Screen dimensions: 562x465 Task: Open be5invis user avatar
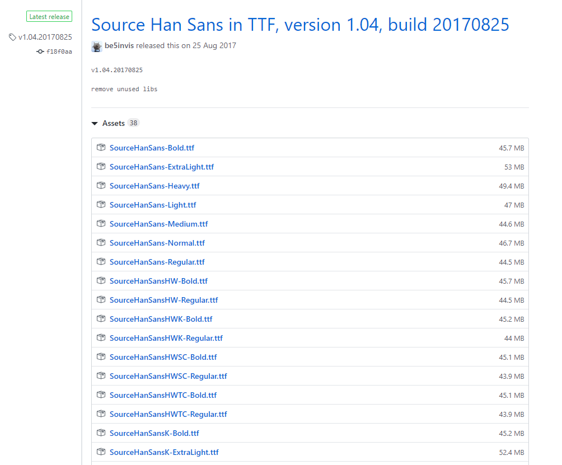97,46
